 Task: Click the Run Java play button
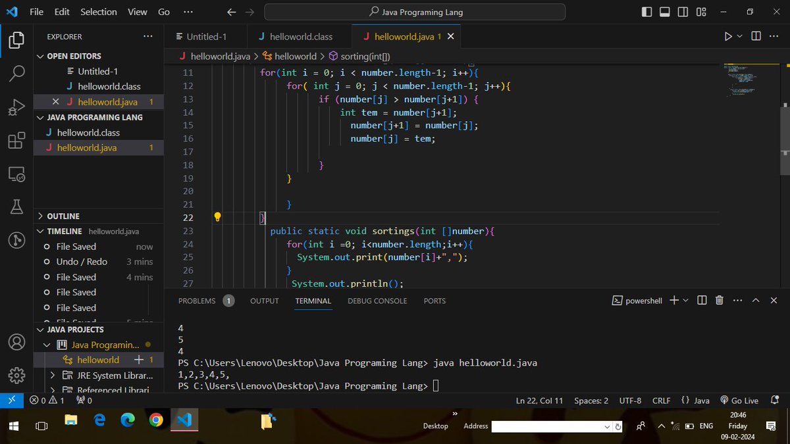pos(728,36)
